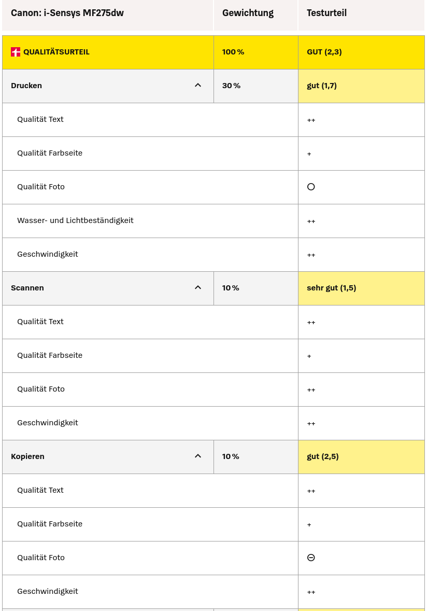
Task: Click the Drucken Qualität Farbseite plus rating
Action: (x=309, y=154)
